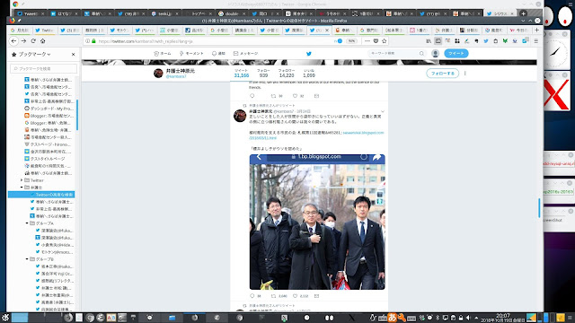Viewport: 575px width, 323px height.
Task: Open テストページ bookmark entry
Action: click(49, 144)
